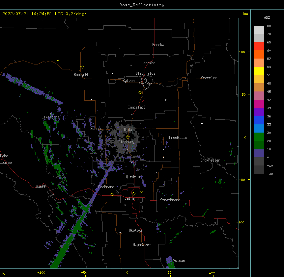Click the Banff town label
Viewport: 284px width, 277px height.
point(41,187)
